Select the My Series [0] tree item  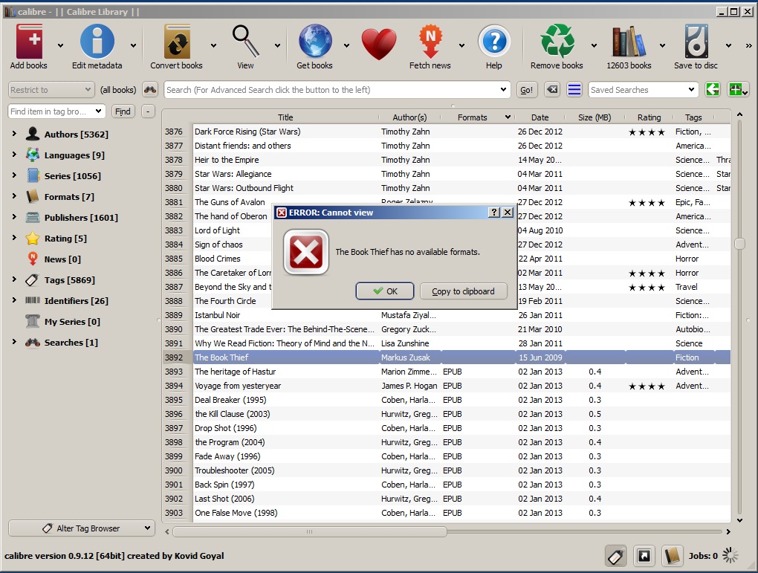[72, 322]
